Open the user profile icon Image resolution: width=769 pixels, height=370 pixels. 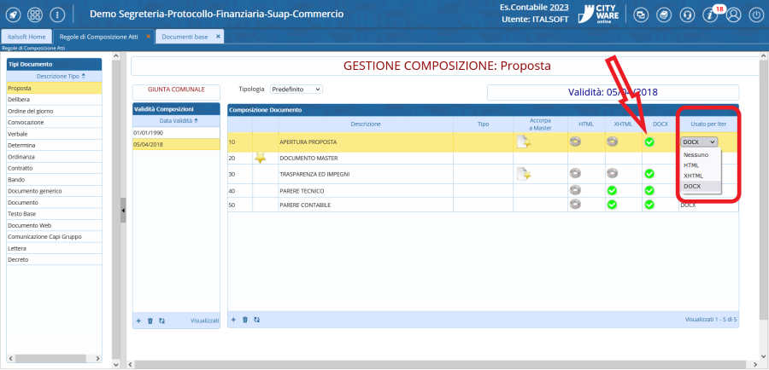coord(732,14)
